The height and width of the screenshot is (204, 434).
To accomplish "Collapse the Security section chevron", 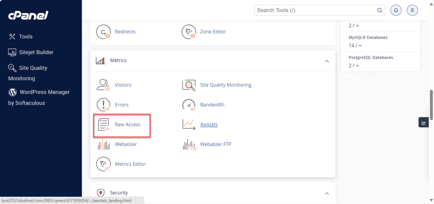I will click(x=327, y=193).
